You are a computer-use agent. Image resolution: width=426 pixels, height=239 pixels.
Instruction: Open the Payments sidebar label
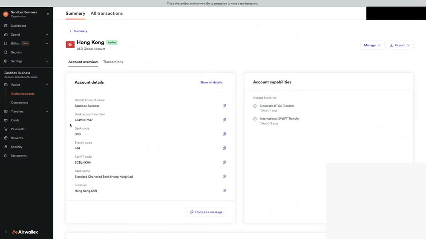(17, 129)
